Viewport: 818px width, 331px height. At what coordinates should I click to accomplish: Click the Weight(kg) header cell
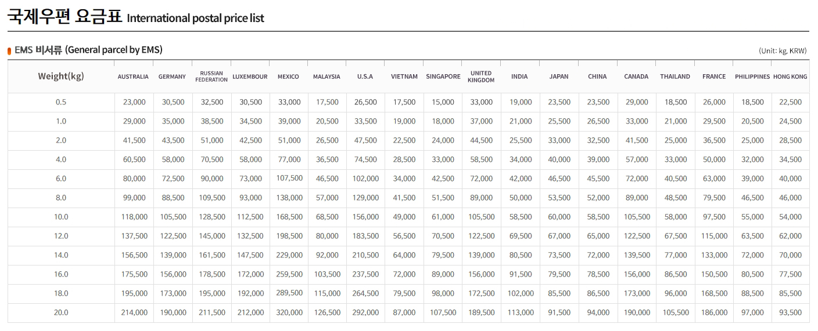click(x=61, y=77)
